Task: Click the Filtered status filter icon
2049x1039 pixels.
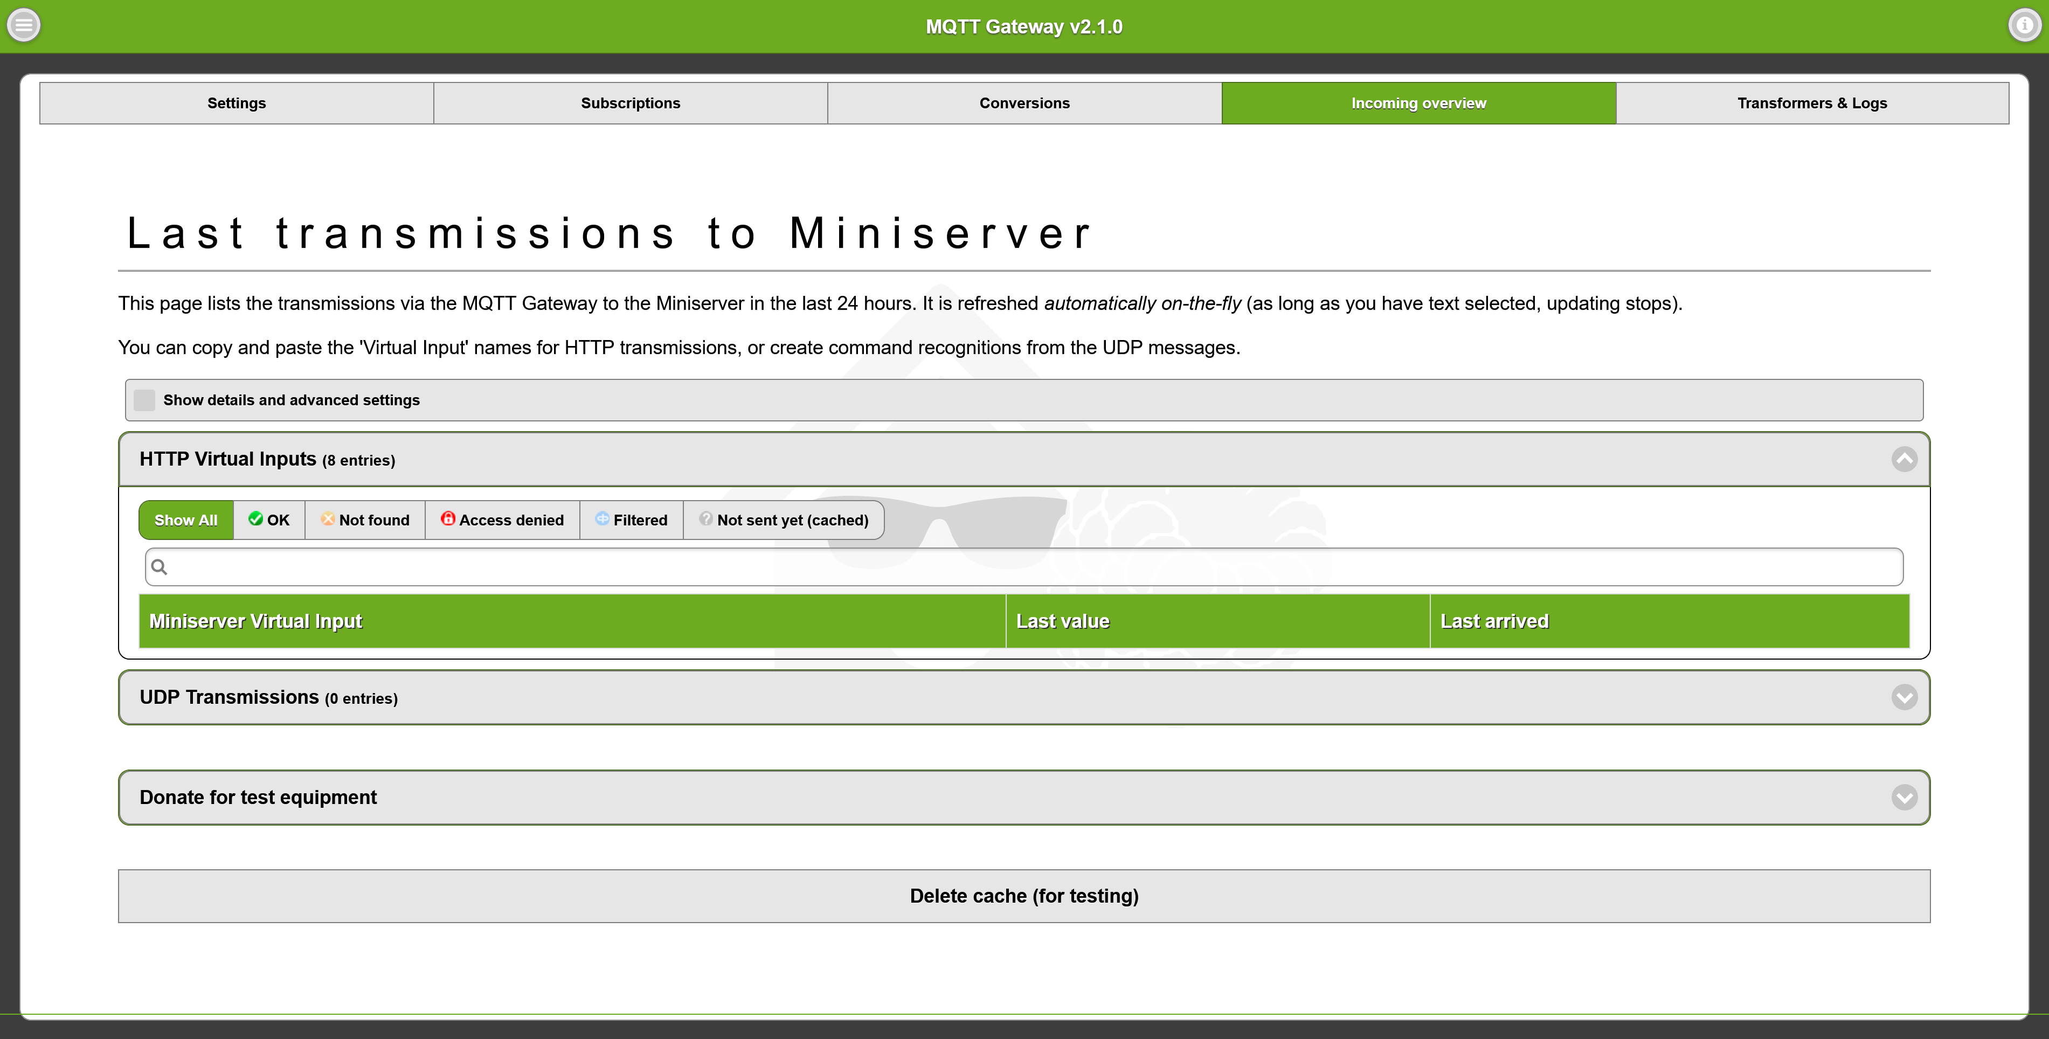Action: click(x=603, y=519)
